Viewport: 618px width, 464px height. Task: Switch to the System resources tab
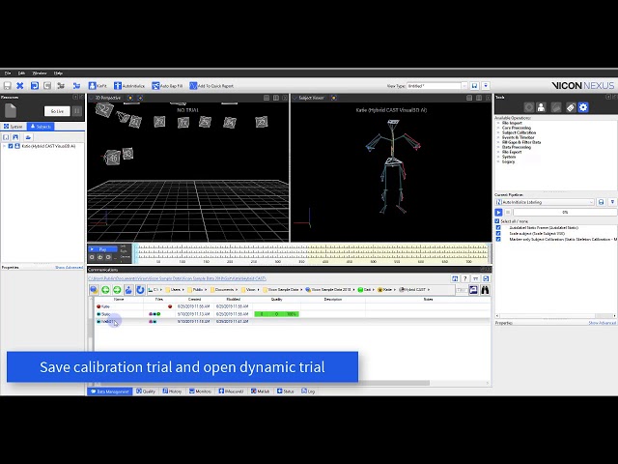coord(13,127)
